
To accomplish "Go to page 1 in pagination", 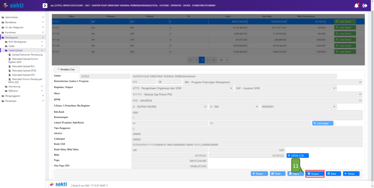I will point(202,60).
